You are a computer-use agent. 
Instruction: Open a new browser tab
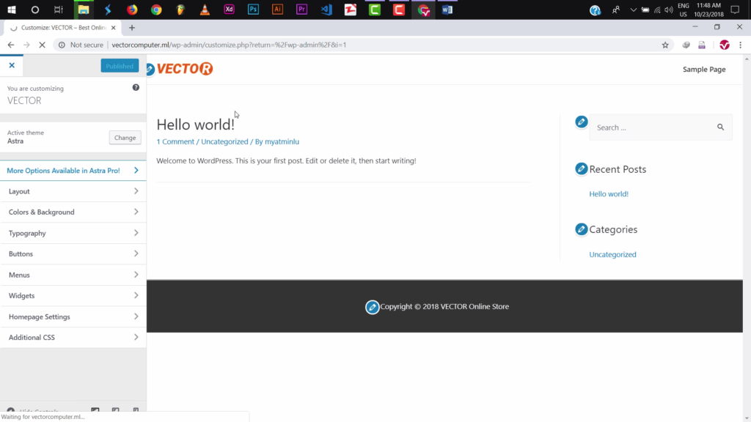point(132,28)
